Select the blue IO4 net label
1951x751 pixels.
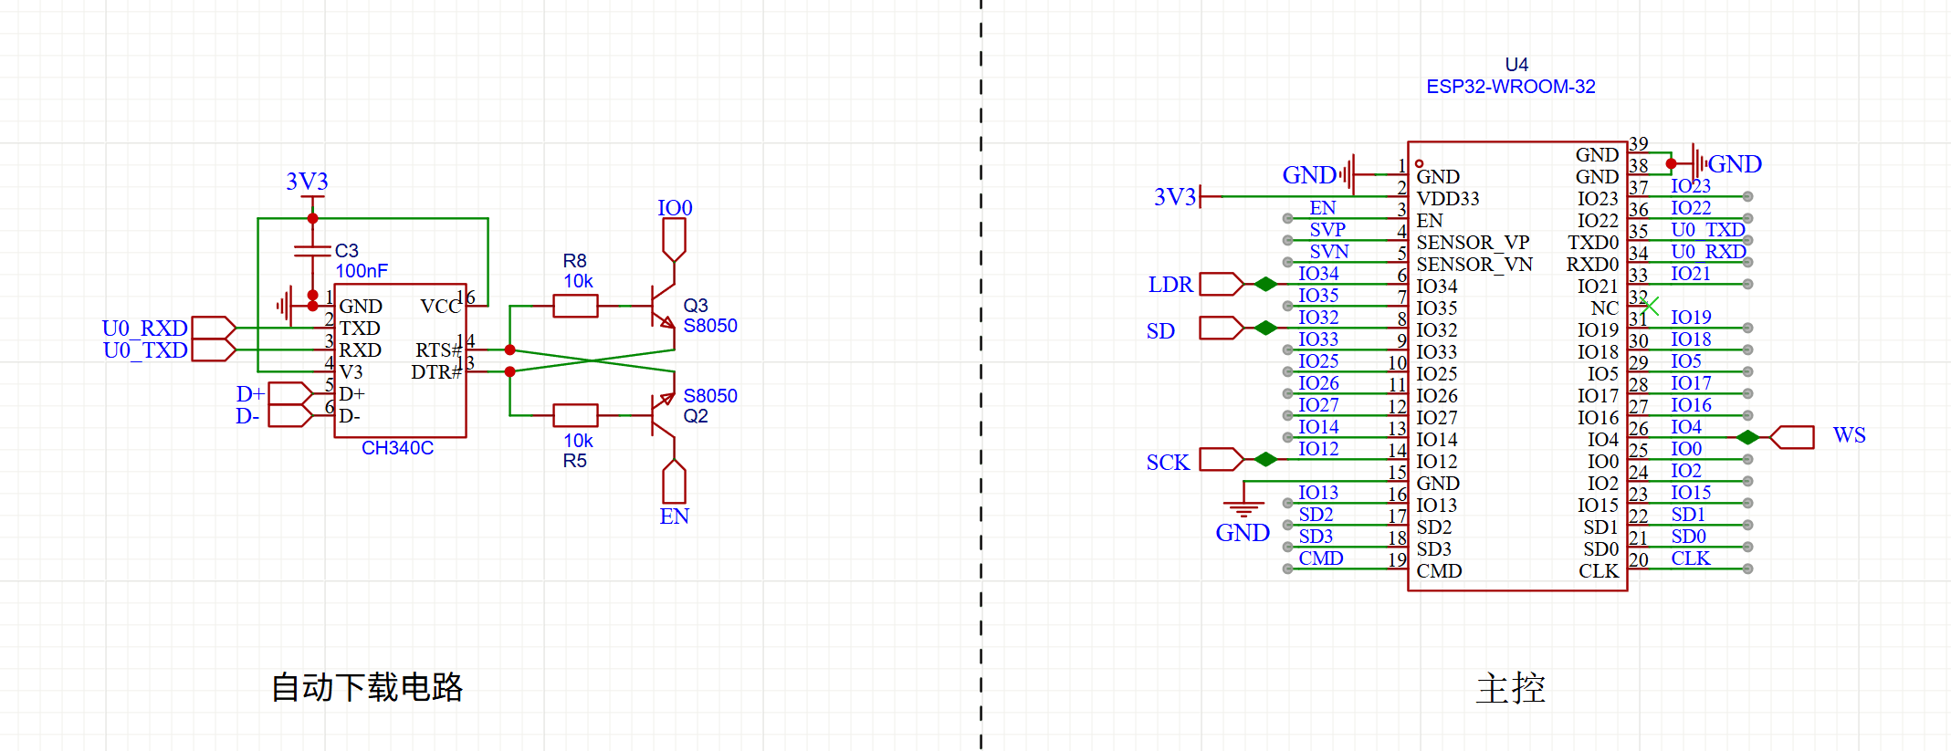pos(1686,427)
